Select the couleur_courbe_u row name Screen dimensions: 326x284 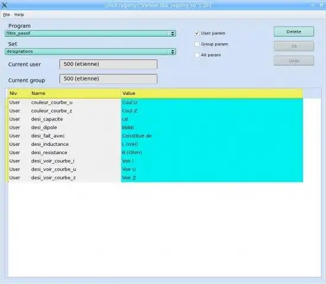coord(52,103)
